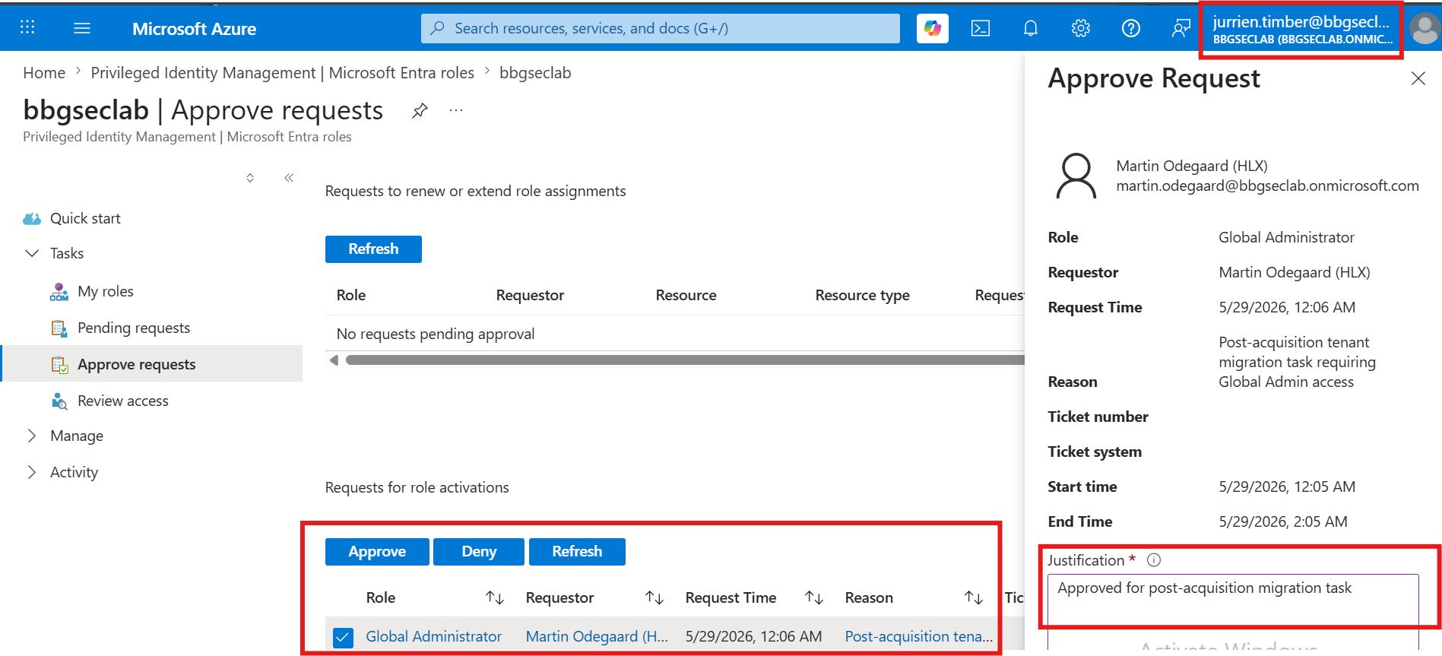Open the Post-acquisition reason link

(x=919, y=637)
